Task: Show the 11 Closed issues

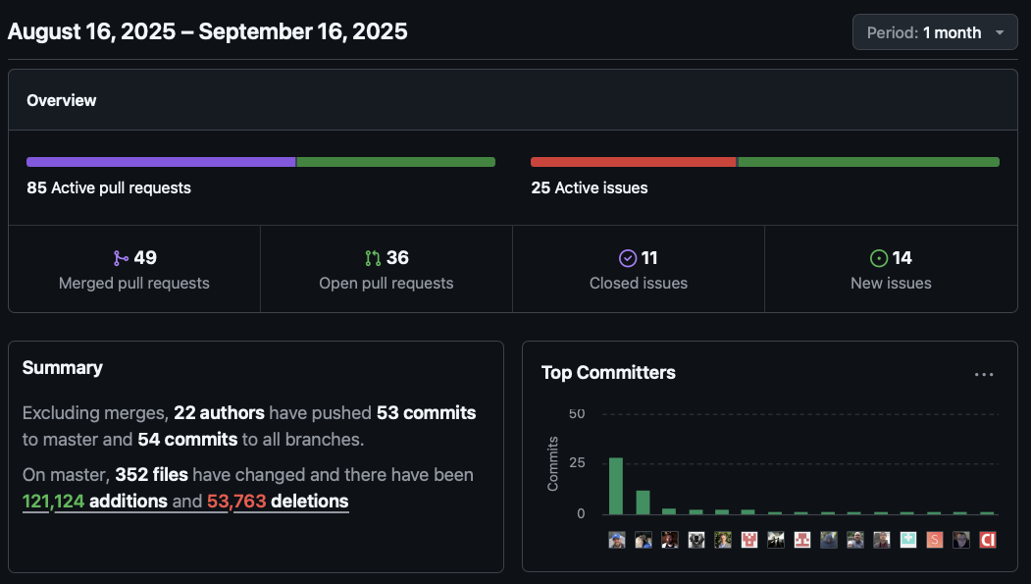Action: click(x=639, y=270)
